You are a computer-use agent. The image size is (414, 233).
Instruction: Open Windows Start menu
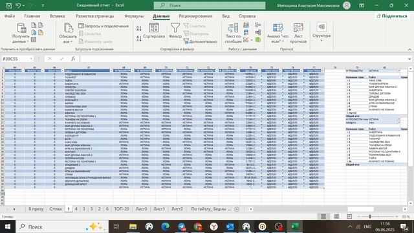tap(8, 227)
